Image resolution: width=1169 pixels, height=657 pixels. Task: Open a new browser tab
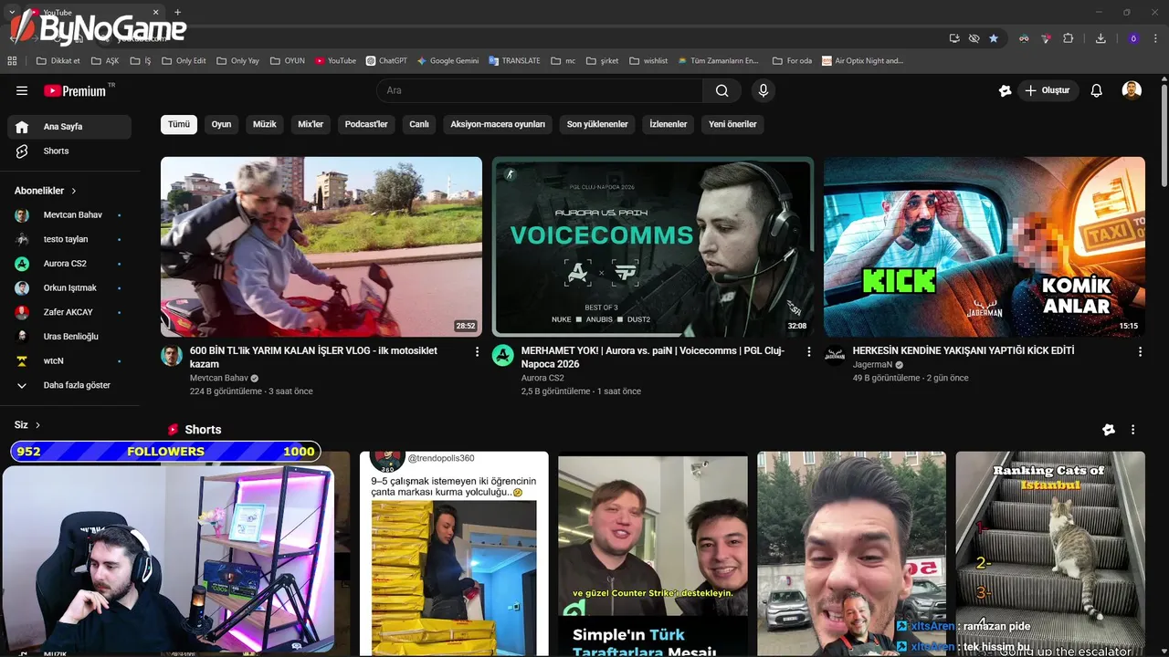click(177, 13)
